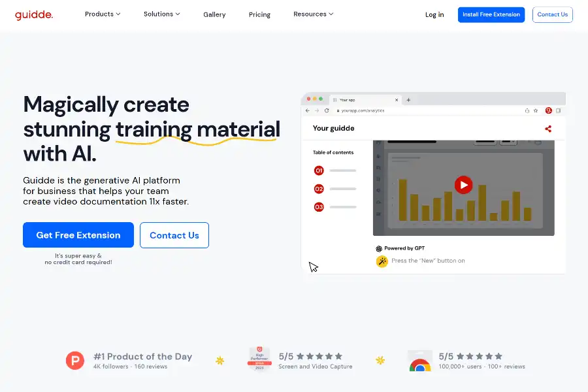
Task: Click the reload icon in demo browser
Action: pos(327,110)
